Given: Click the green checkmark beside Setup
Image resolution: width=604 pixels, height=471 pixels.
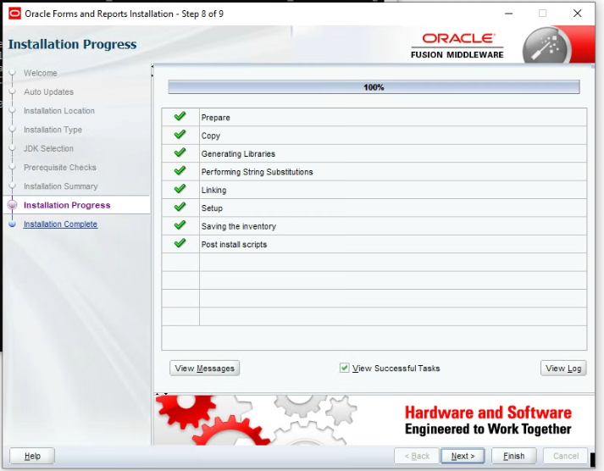Looking at the screenshot, I should tap(180, 207).
